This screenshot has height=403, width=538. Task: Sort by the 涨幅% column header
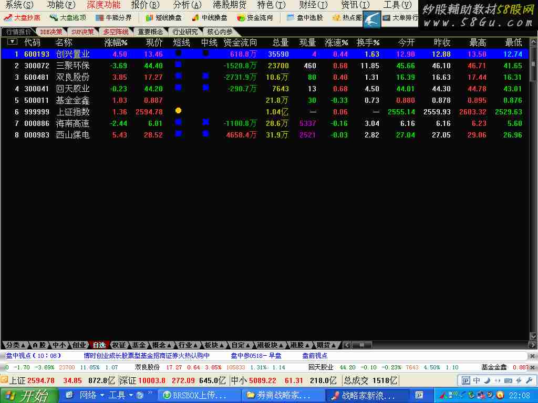pyautogui.click(x=116, y=43)
